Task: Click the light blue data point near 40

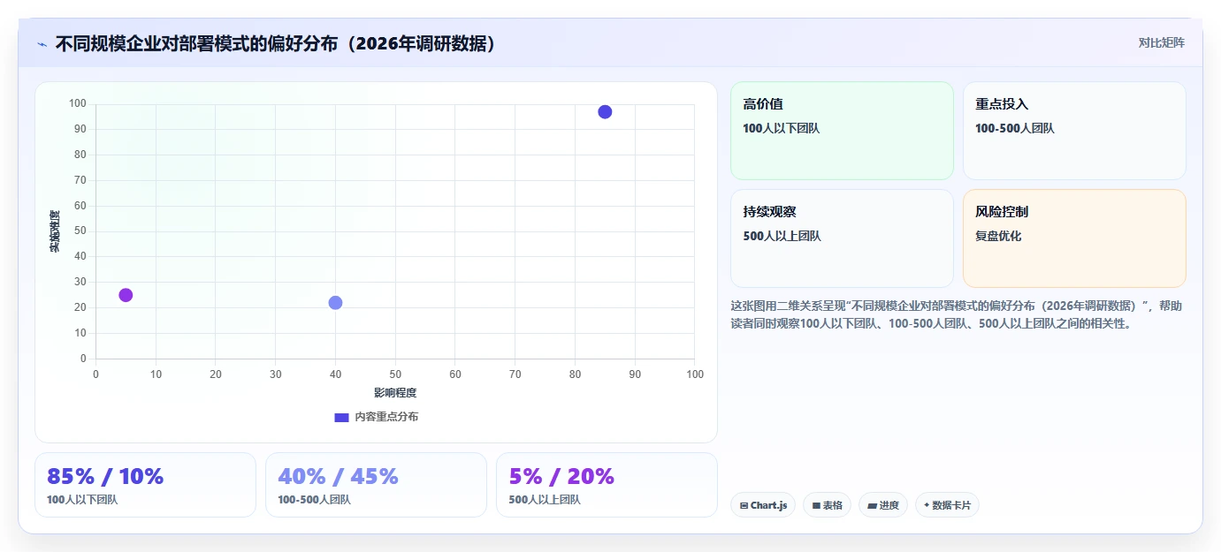Action: click(335, 303)
